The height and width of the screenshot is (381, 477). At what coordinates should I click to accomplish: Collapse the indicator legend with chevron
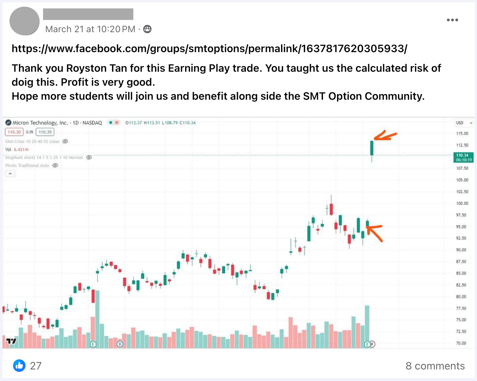(10, 174)
